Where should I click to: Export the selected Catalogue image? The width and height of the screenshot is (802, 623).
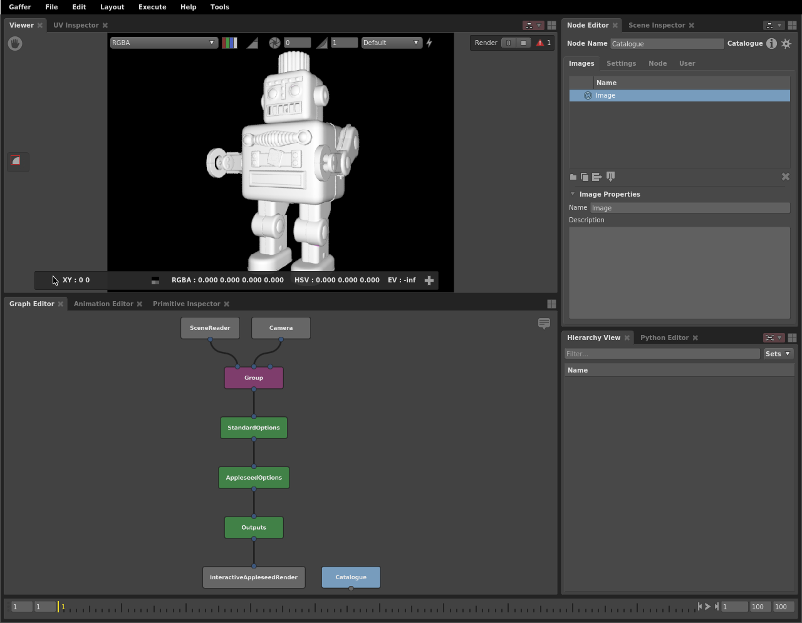pyautogui.click(x=596, y=177)
